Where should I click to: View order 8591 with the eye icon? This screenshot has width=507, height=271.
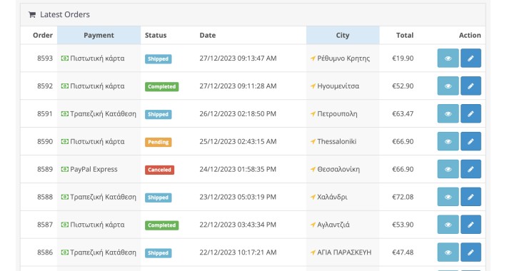(448, 113)
